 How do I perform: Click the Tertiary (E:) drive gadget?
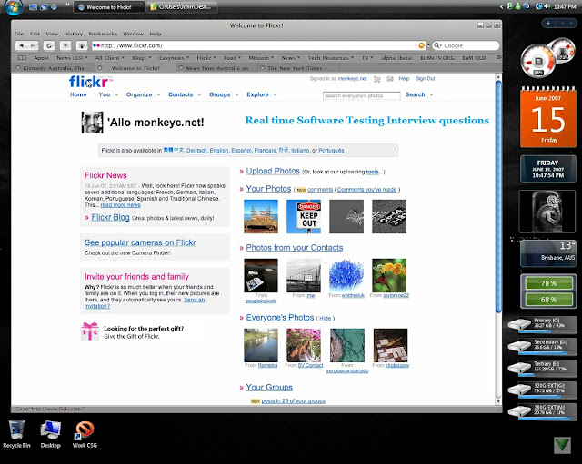(x=542, y=368)
